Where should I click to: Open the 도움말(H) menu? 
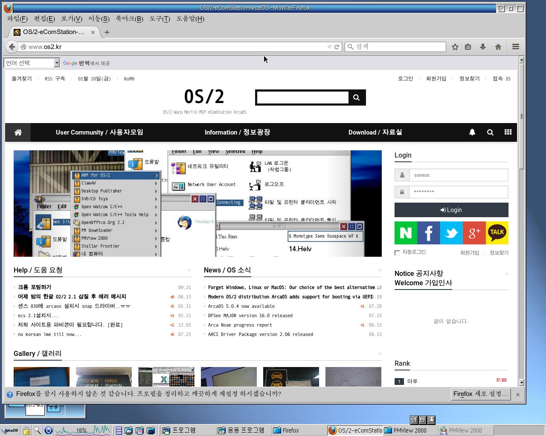190,19
